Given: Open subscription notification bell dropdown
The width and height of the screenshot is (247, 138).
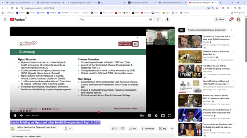Looking at the screenshot, I should click(x=68, y=128).
